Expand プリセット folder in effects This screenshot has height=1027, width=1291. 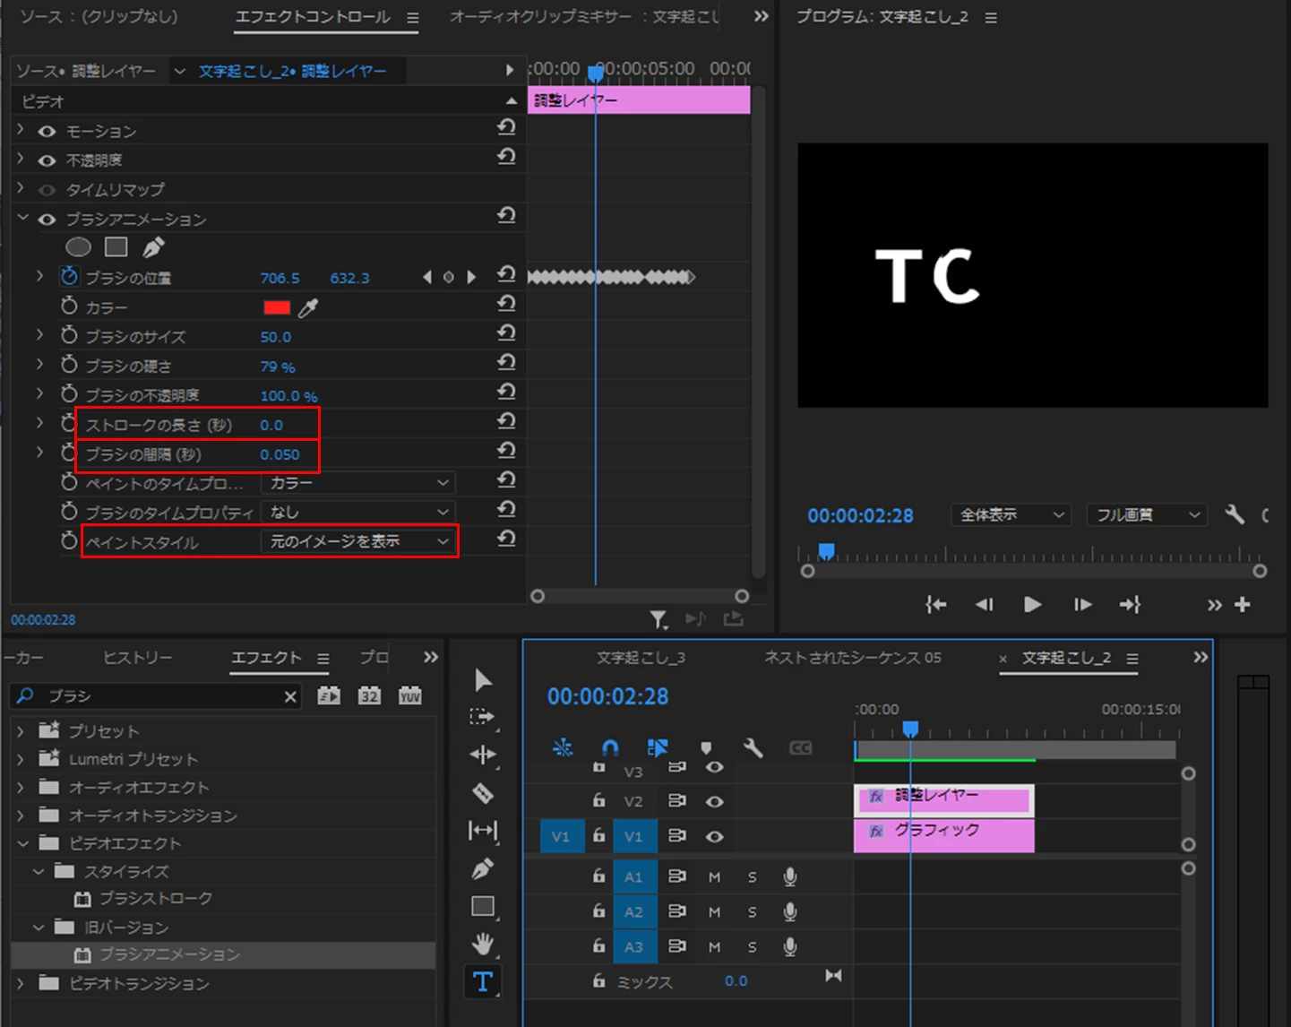coord(21,731)
